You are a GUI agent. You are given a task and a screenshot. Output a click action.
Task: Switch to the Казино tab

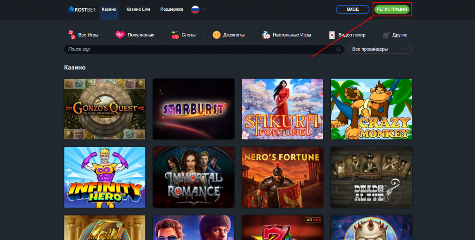(109, 9)
